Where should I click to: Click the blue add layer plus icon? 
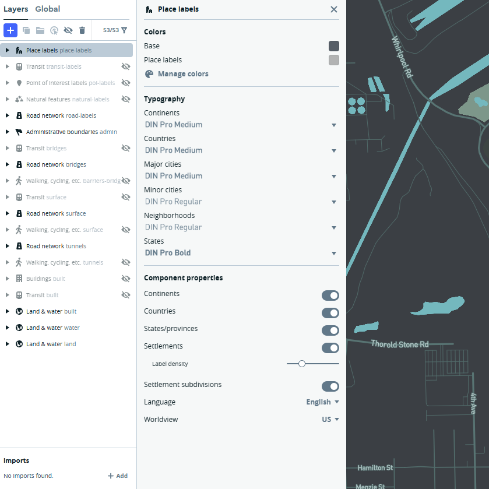[10, 30]
